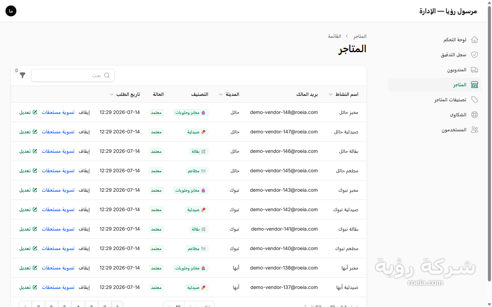The width and height of the screenshot is (492, 307).
Task: Click بريد المالك column header
Action: [x=307, y=94]
